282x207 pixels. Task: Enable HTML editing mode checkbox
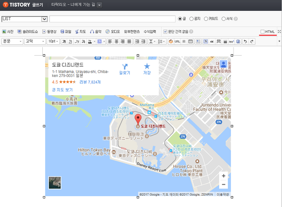point(262,32)
